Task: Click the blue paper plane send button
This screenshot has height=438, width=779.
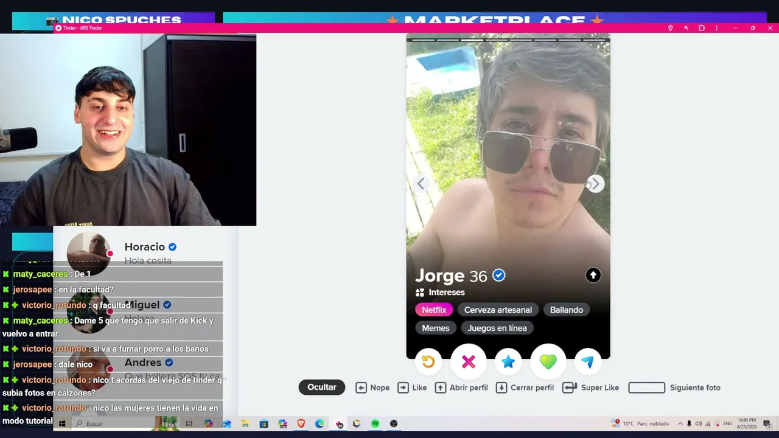Action: coord(587,362)
